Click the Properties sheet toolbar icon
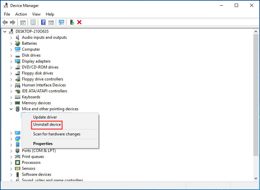 [x=33, y=22]
